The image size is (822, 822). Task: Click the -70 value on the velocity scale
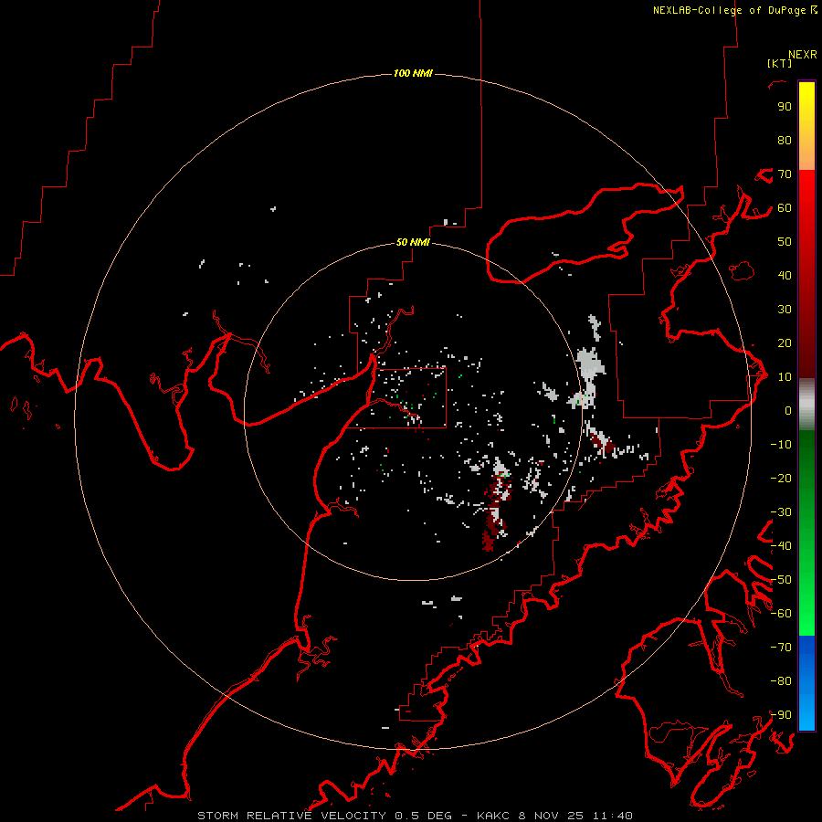coord(781,648)
